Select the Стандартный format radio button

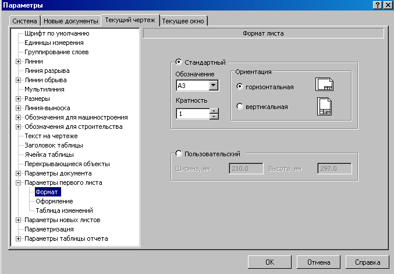click(x=179, y=62)
